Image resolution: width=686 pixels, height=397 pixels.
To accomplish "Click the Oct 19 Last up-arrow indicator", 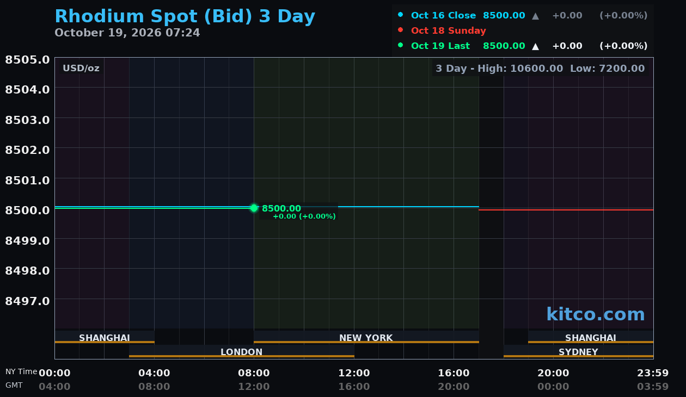I will coord(535,46).
